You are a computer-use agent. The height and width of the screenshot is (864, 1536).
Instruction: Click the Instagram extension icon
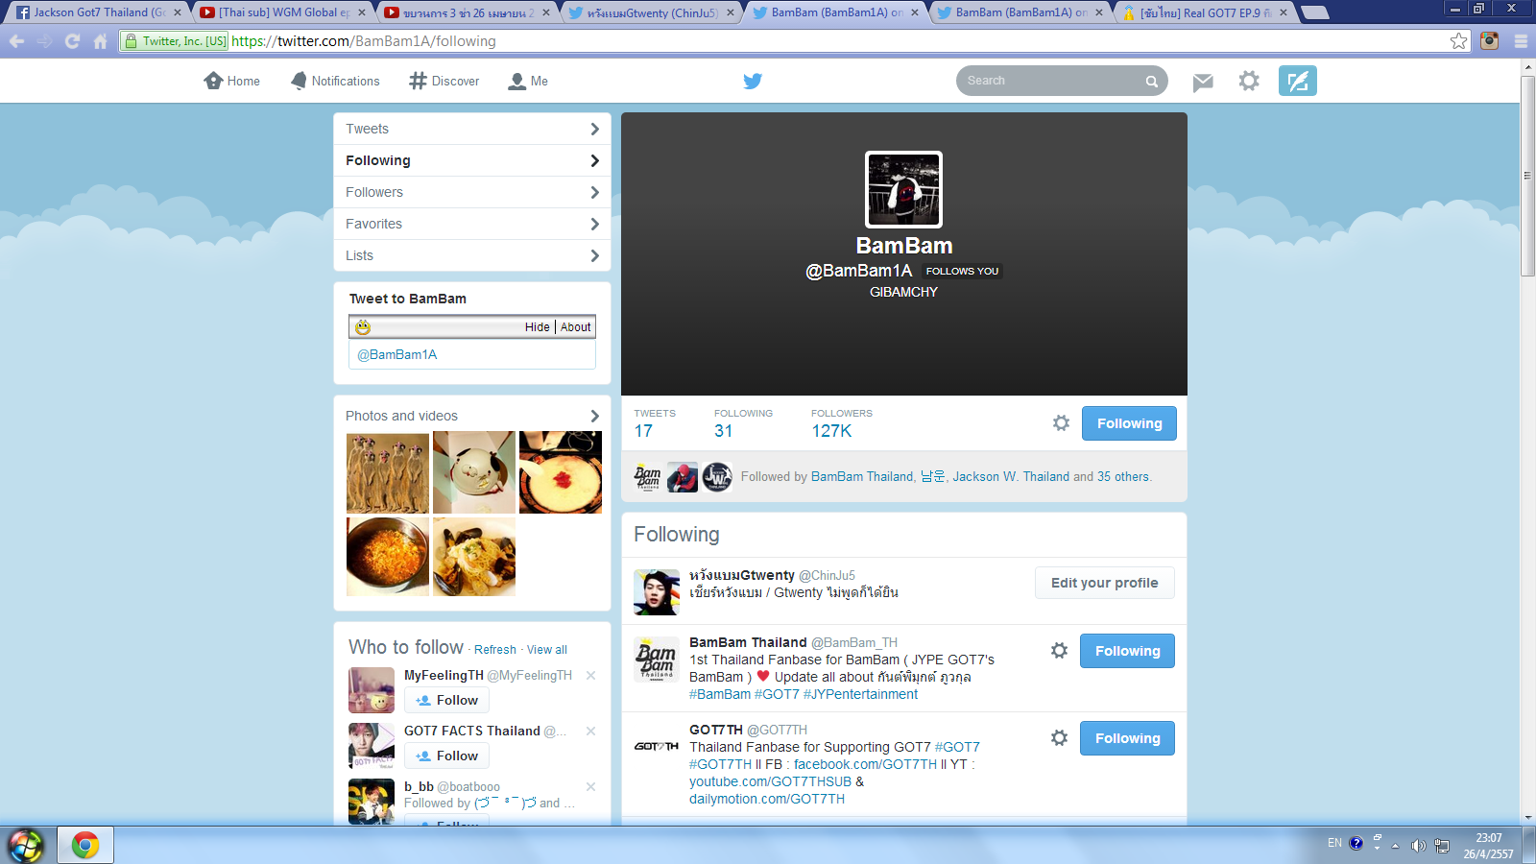1489,41
